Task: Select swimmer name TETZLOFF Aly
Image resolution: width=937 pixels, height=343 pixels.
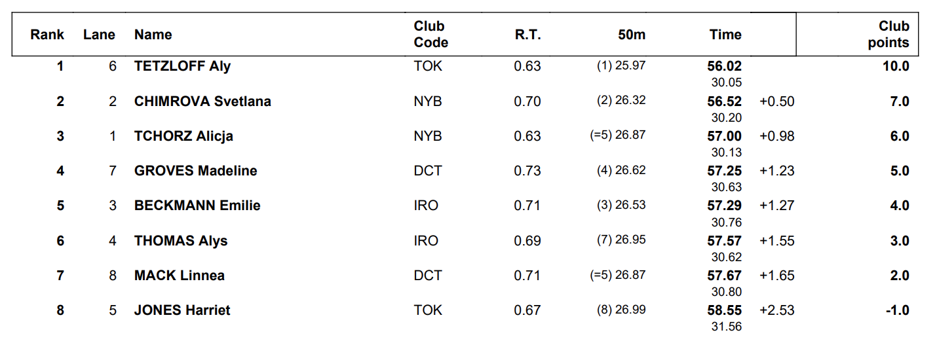Action: pos(182,66)
